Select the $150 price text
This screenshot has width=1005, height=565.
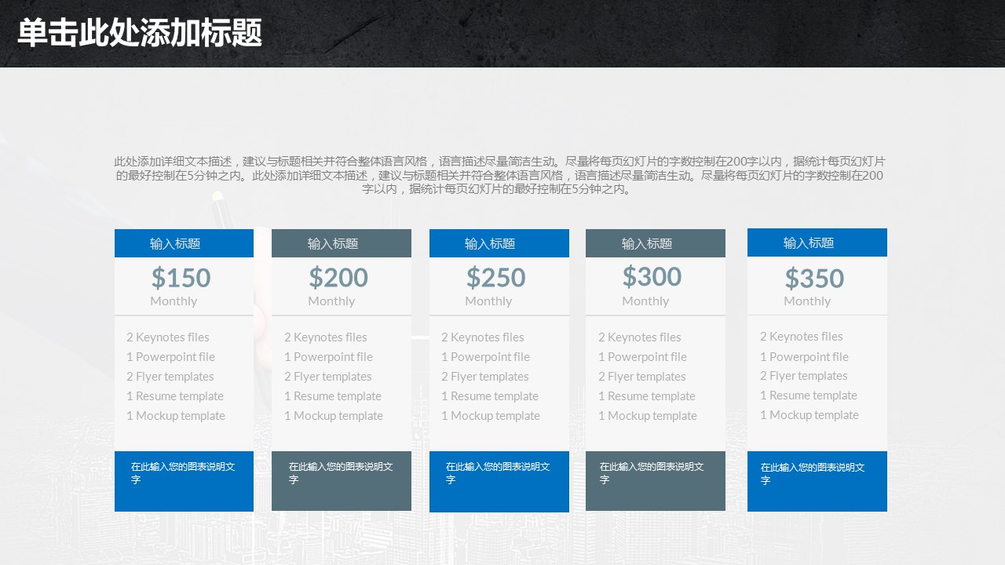[x=181, y=278]
